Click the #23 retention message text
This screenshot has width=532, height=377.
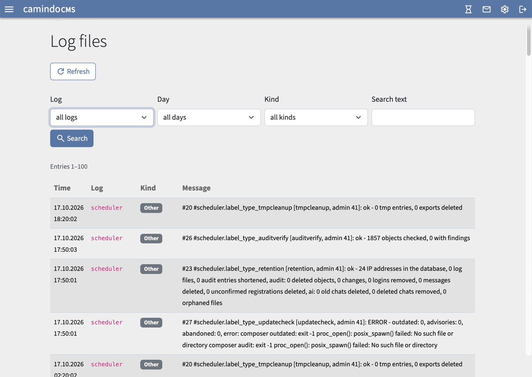322,286
